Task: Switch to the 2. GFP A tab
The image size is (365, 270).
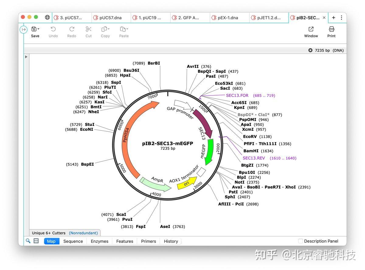Action: coord(190,18)
